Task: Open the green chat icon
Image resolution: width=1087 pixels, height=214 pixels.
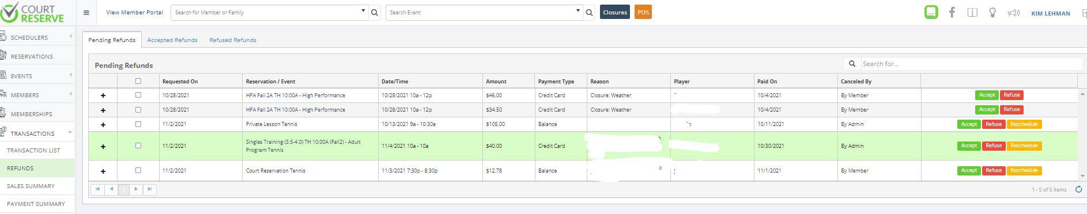Action: [931, 12]
